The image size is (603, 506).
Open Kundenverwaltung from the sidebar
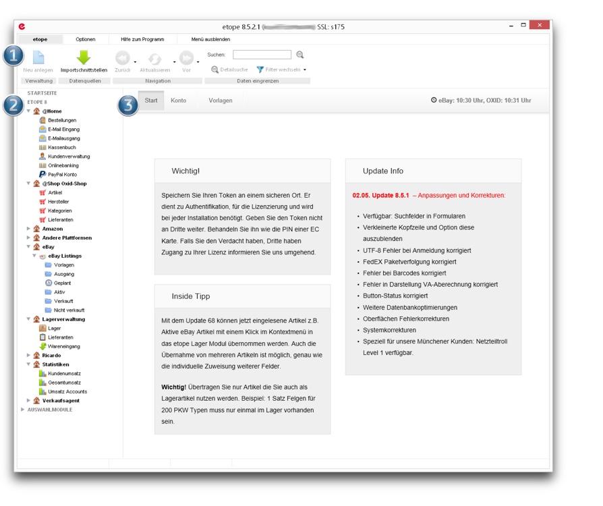(69, 157)
